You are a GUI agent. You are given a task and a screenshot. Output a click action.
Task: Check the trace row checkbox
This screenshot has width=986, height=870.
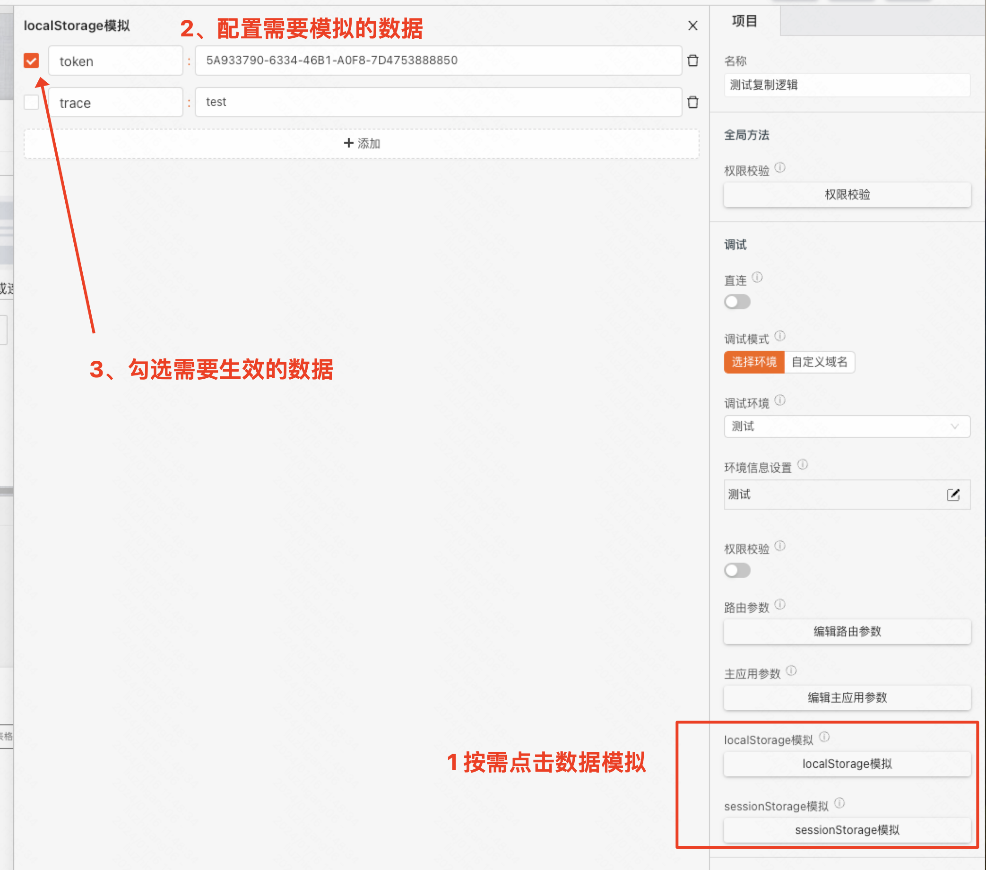[31, 102]
